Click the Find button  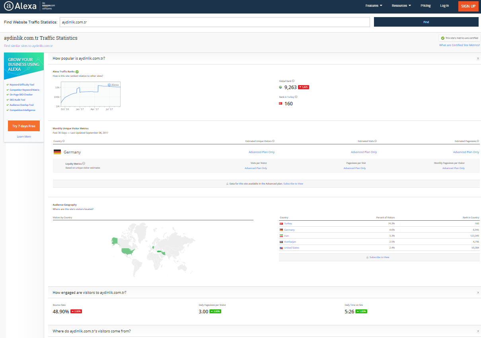(426, 22)
